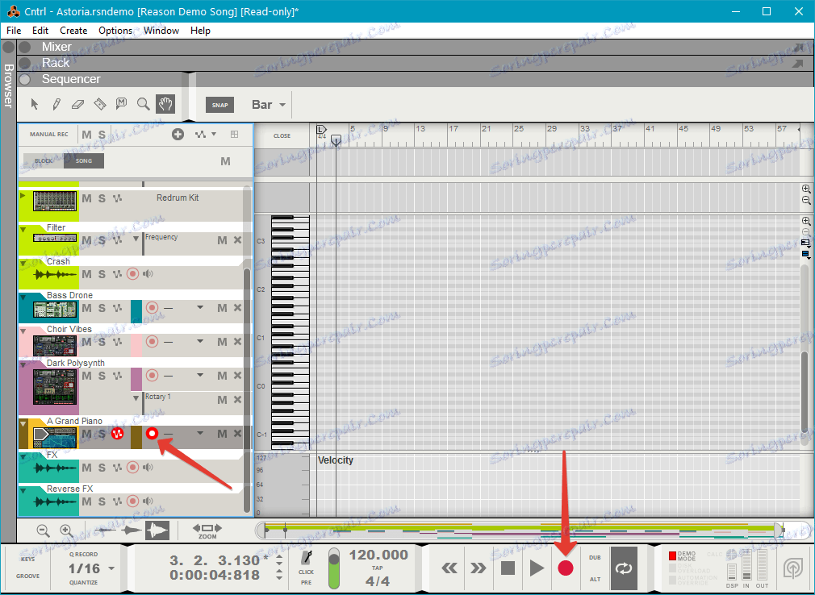Click the 120.000 tempo value field
This screenshot has height=595, width=815.
click(378, 555)
